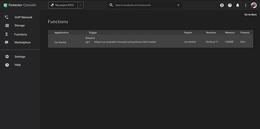The image size is (260, 129).
Task: Click the Marketplace store icon
Action: click(x=7, y=42)
